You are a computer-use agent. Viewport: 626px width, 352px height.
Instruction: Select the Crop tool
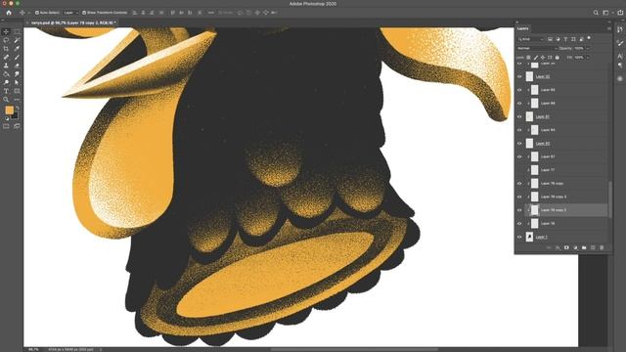tap(6, 49)
